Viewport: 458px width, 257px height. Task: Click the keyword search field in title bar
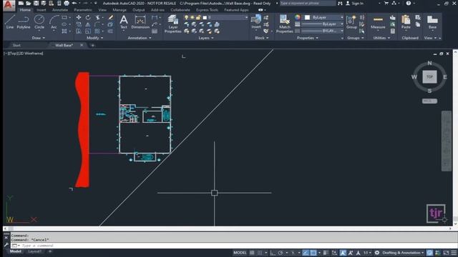click(x=308, y=3)
